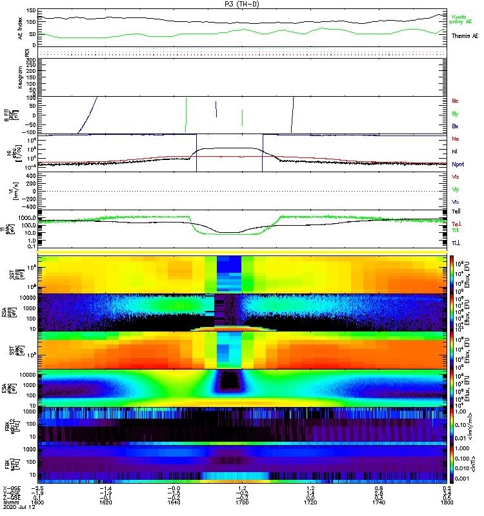The image size is (484, 516).
Task: Click the '1720' time tick label
Action: [310, 502]
